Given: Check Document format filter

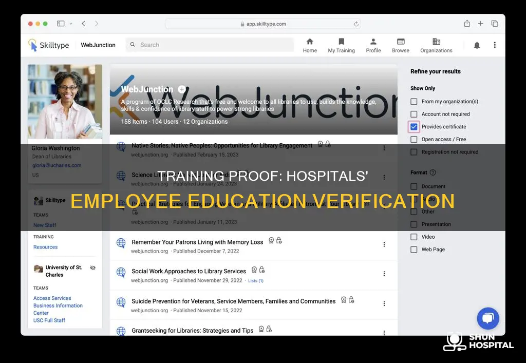Looking at the screenshot, I should [414, 186].
